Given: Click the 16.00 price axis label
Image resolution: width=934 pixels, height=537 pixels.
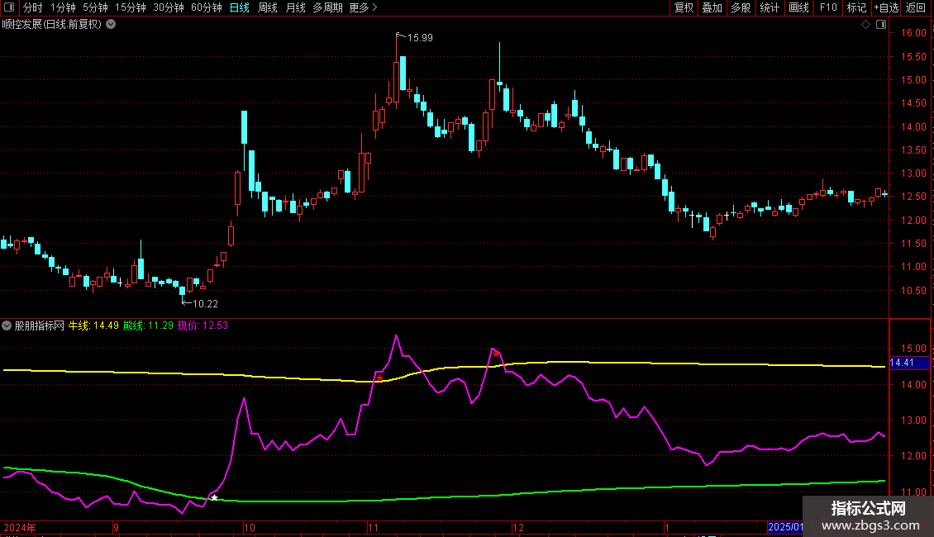Looking at the screenshot, I should tap(913, 33).
